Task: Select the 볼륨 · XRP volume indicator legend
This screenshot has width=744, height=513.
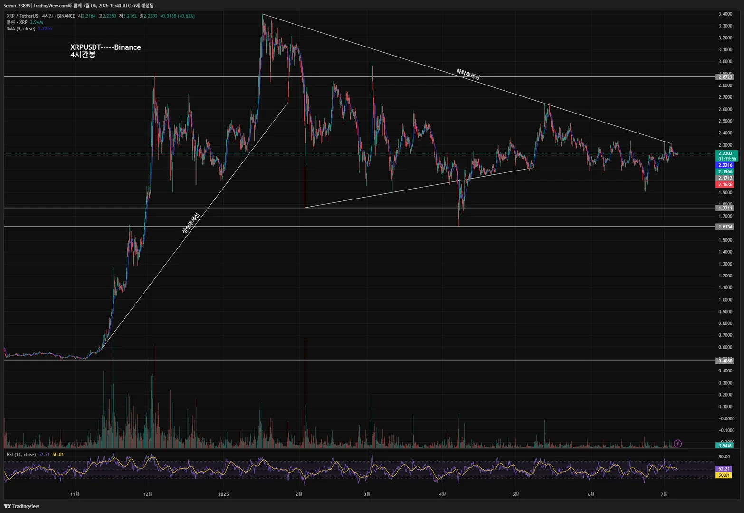Action: [x=17, y=22]
